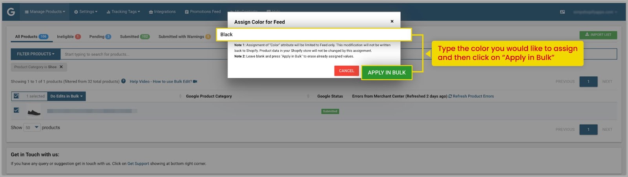Click the contact card icon in navbar
Viewport: 628px width, 177px height.
(562, 12)
